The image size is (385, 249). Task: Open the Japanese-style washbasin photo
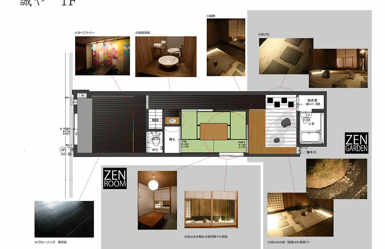pyautogui.click(x=166, y=56)
